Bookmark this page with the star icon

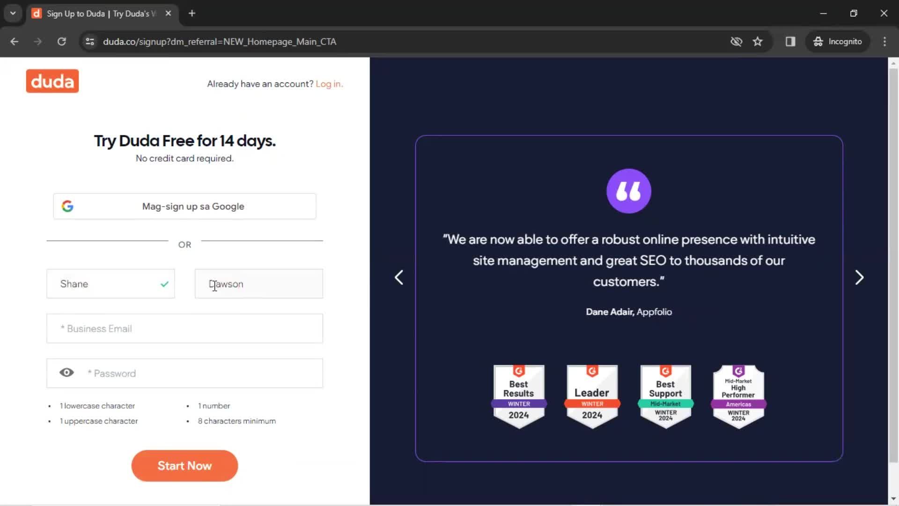(758, 42)
